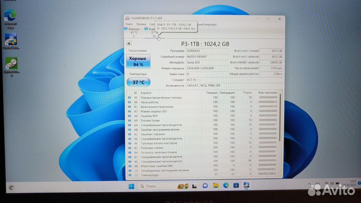This screenshot has width=361, height=203.
Task: Click status icon of attribute B4 row
Action: [130, 152]
